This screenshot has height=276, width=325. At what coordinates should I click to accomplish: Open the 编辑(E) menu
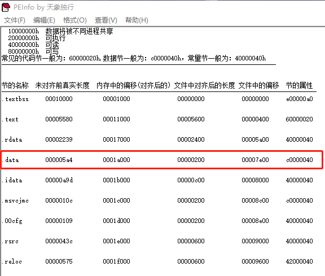pyautogui.click(x=44, y=20)
